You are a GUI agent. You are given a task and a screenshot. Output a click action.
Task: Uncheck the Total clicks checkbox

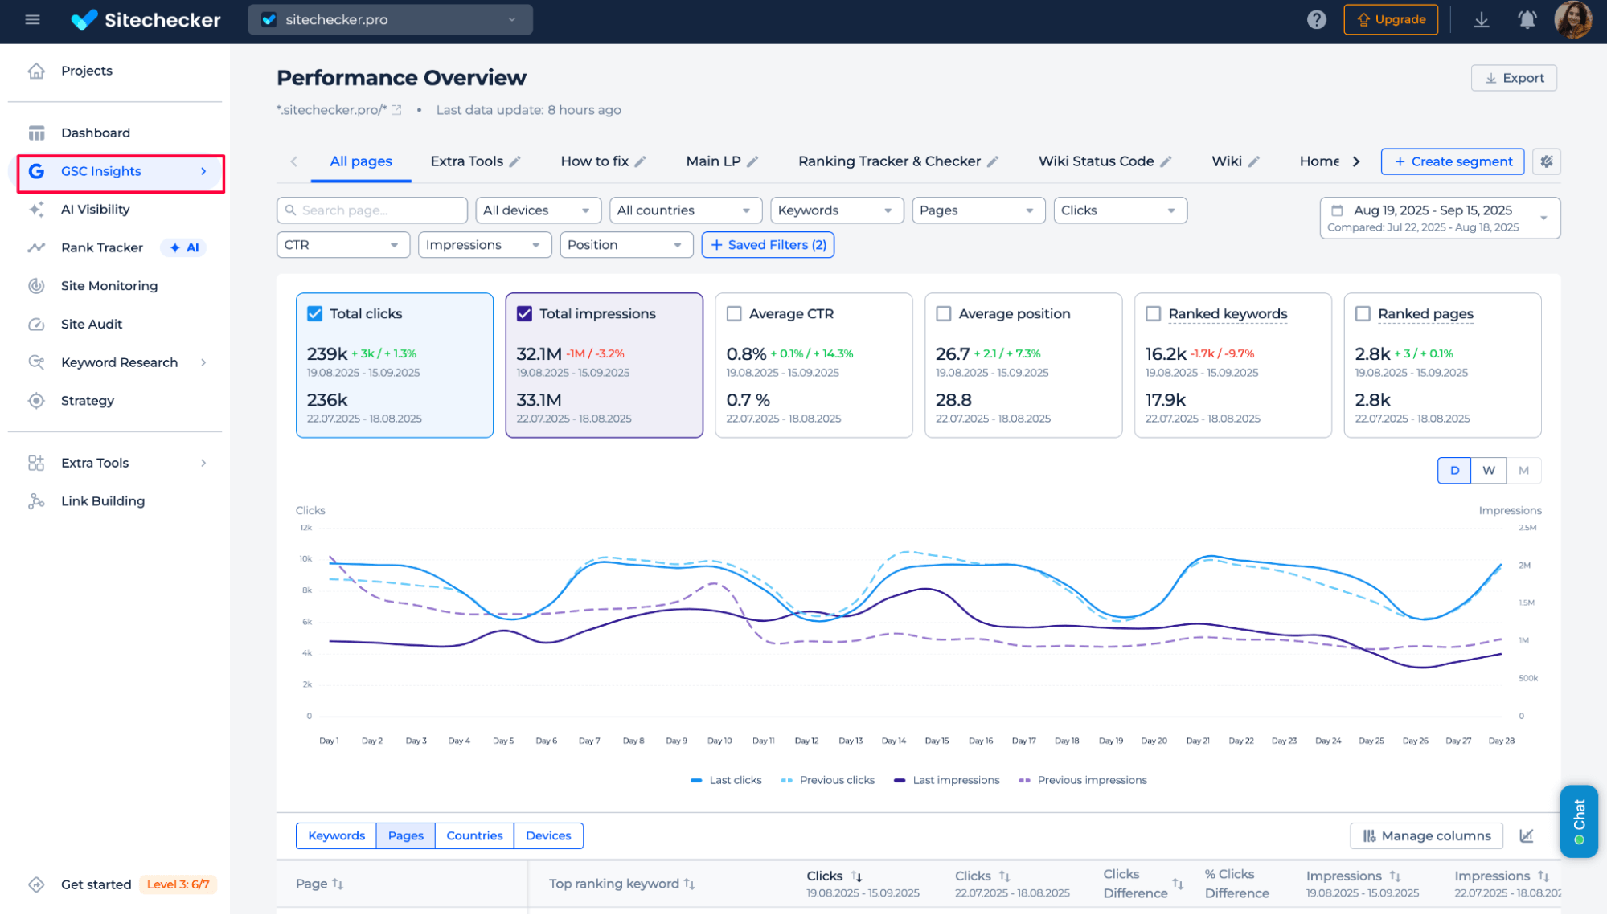click(x=315, y=314)
